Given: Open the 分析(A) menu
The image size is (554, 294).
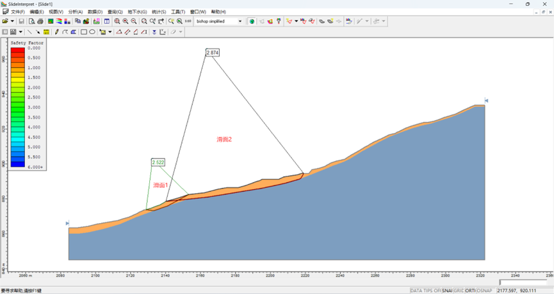Looking at the screenshot, I should (x=76, y=12).
